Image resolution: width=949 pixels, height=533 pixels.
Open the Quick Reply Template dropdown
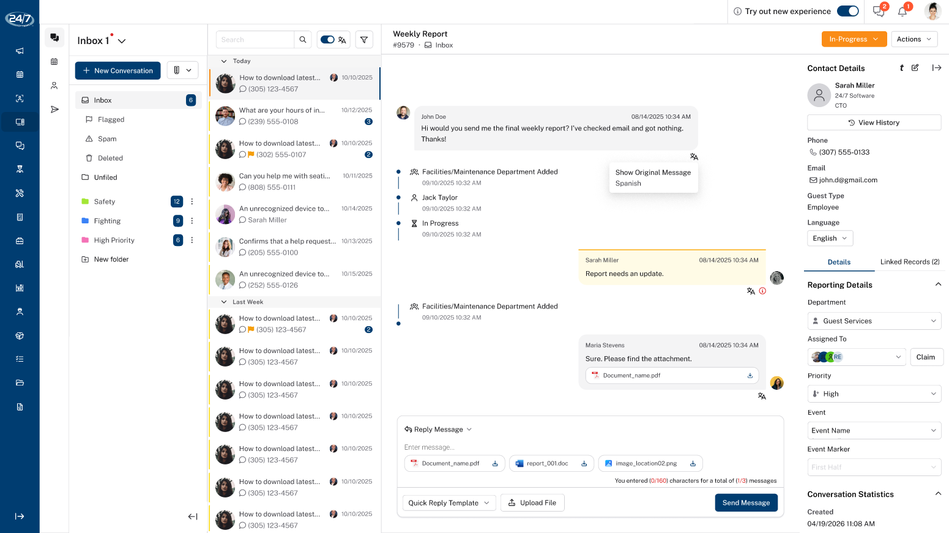coord(449,503)
